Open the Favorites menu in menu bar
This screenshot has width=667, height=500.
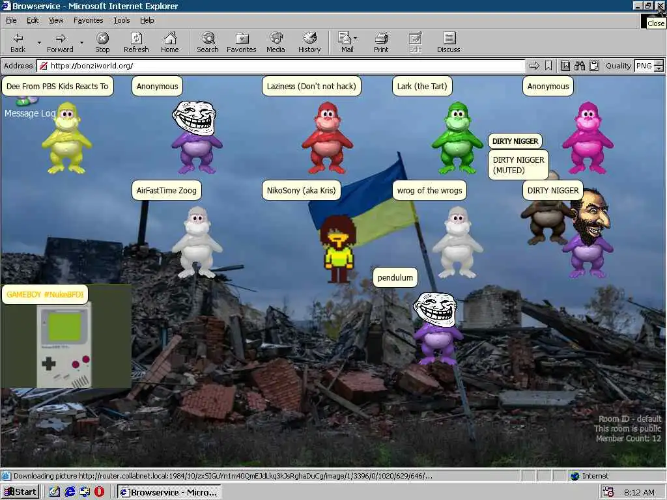pos(89,20)
